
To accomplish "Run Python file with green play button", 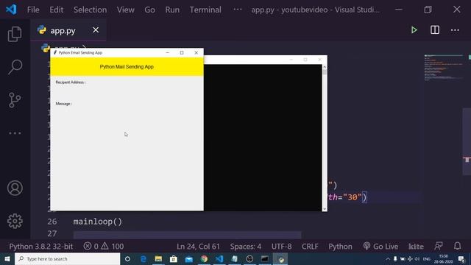I will [x=414, y=30].
